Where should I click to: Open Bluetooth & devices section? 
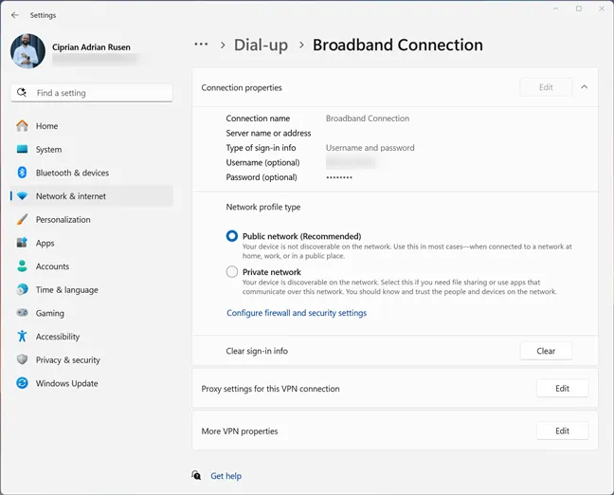[92, 173]
